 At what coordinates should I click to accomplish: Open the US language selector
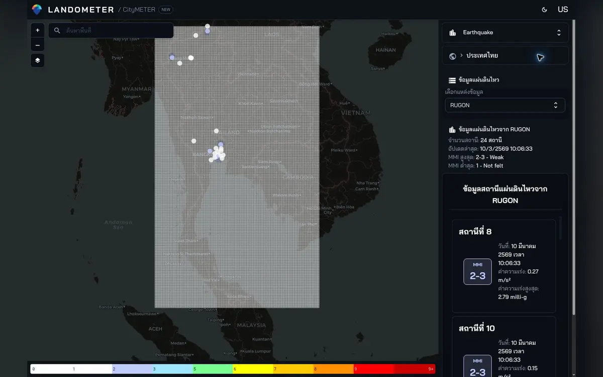[x=563, y=10]
